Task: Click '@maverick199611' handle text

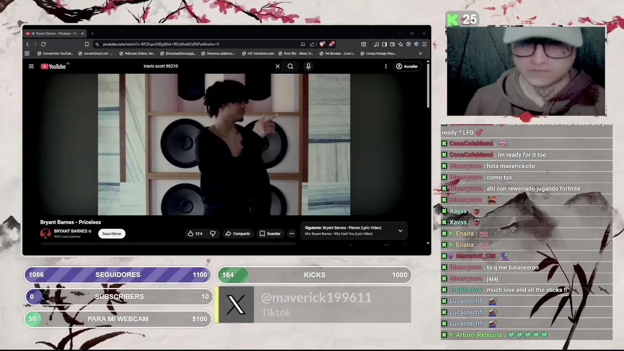Action: pos(316,297)
